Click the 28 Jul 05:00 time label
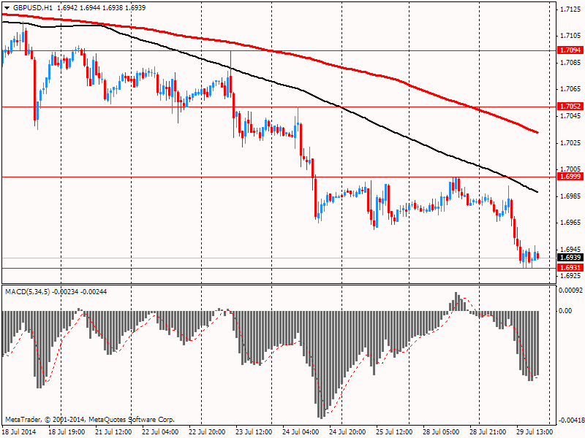This screenshot has width=585, height=438. click(x=441, y=432)
